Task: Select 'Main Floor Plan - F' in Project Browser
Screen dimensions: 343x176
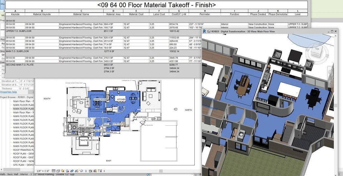Action: click(x=24, y=101)
